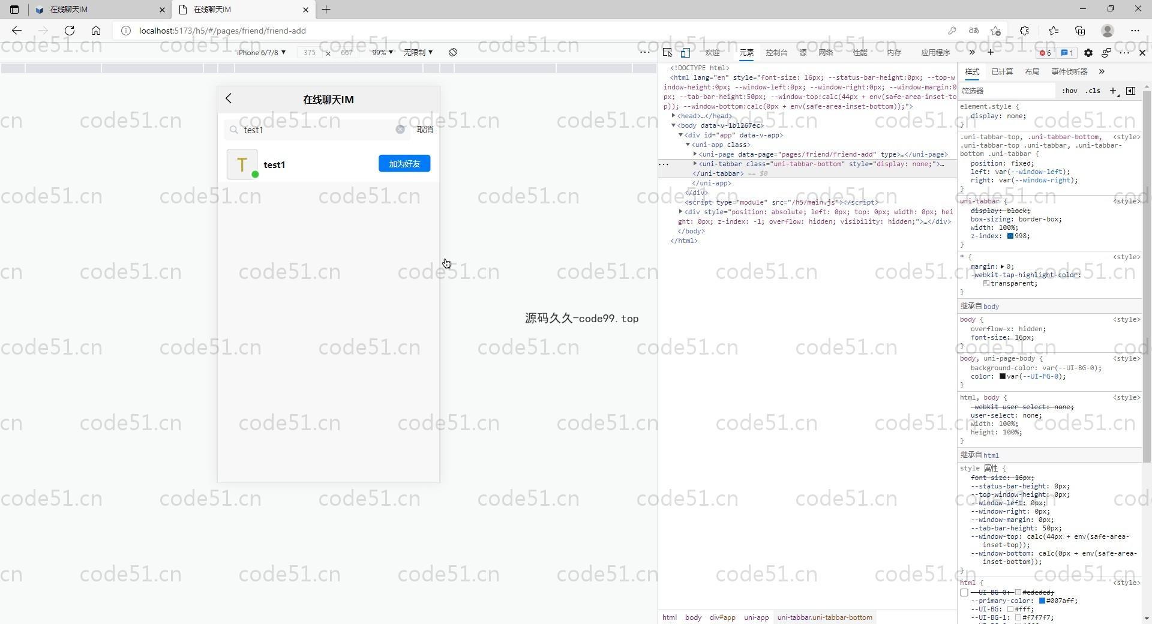Toggle the .cls class editor button
Screen dimensions: 1152x624
[x=1093, y=91]
